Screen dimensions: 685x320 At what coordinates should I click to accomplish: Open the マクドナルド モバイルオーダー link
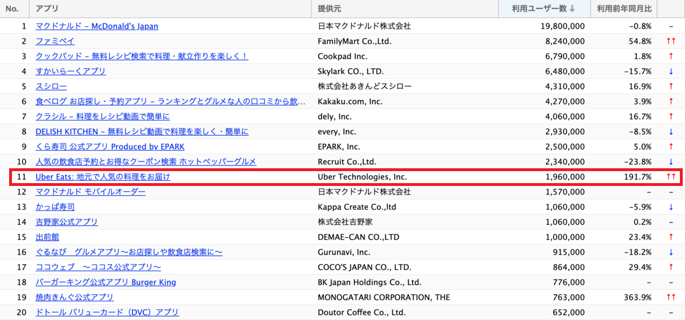(x=90, y=192)
